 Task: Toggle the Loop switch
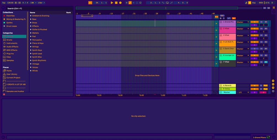167,3
